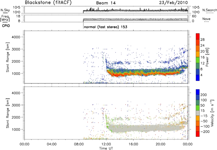217x150 pixels.
Task: Click the velocity color bar value '200'
Action: point(204,95)
